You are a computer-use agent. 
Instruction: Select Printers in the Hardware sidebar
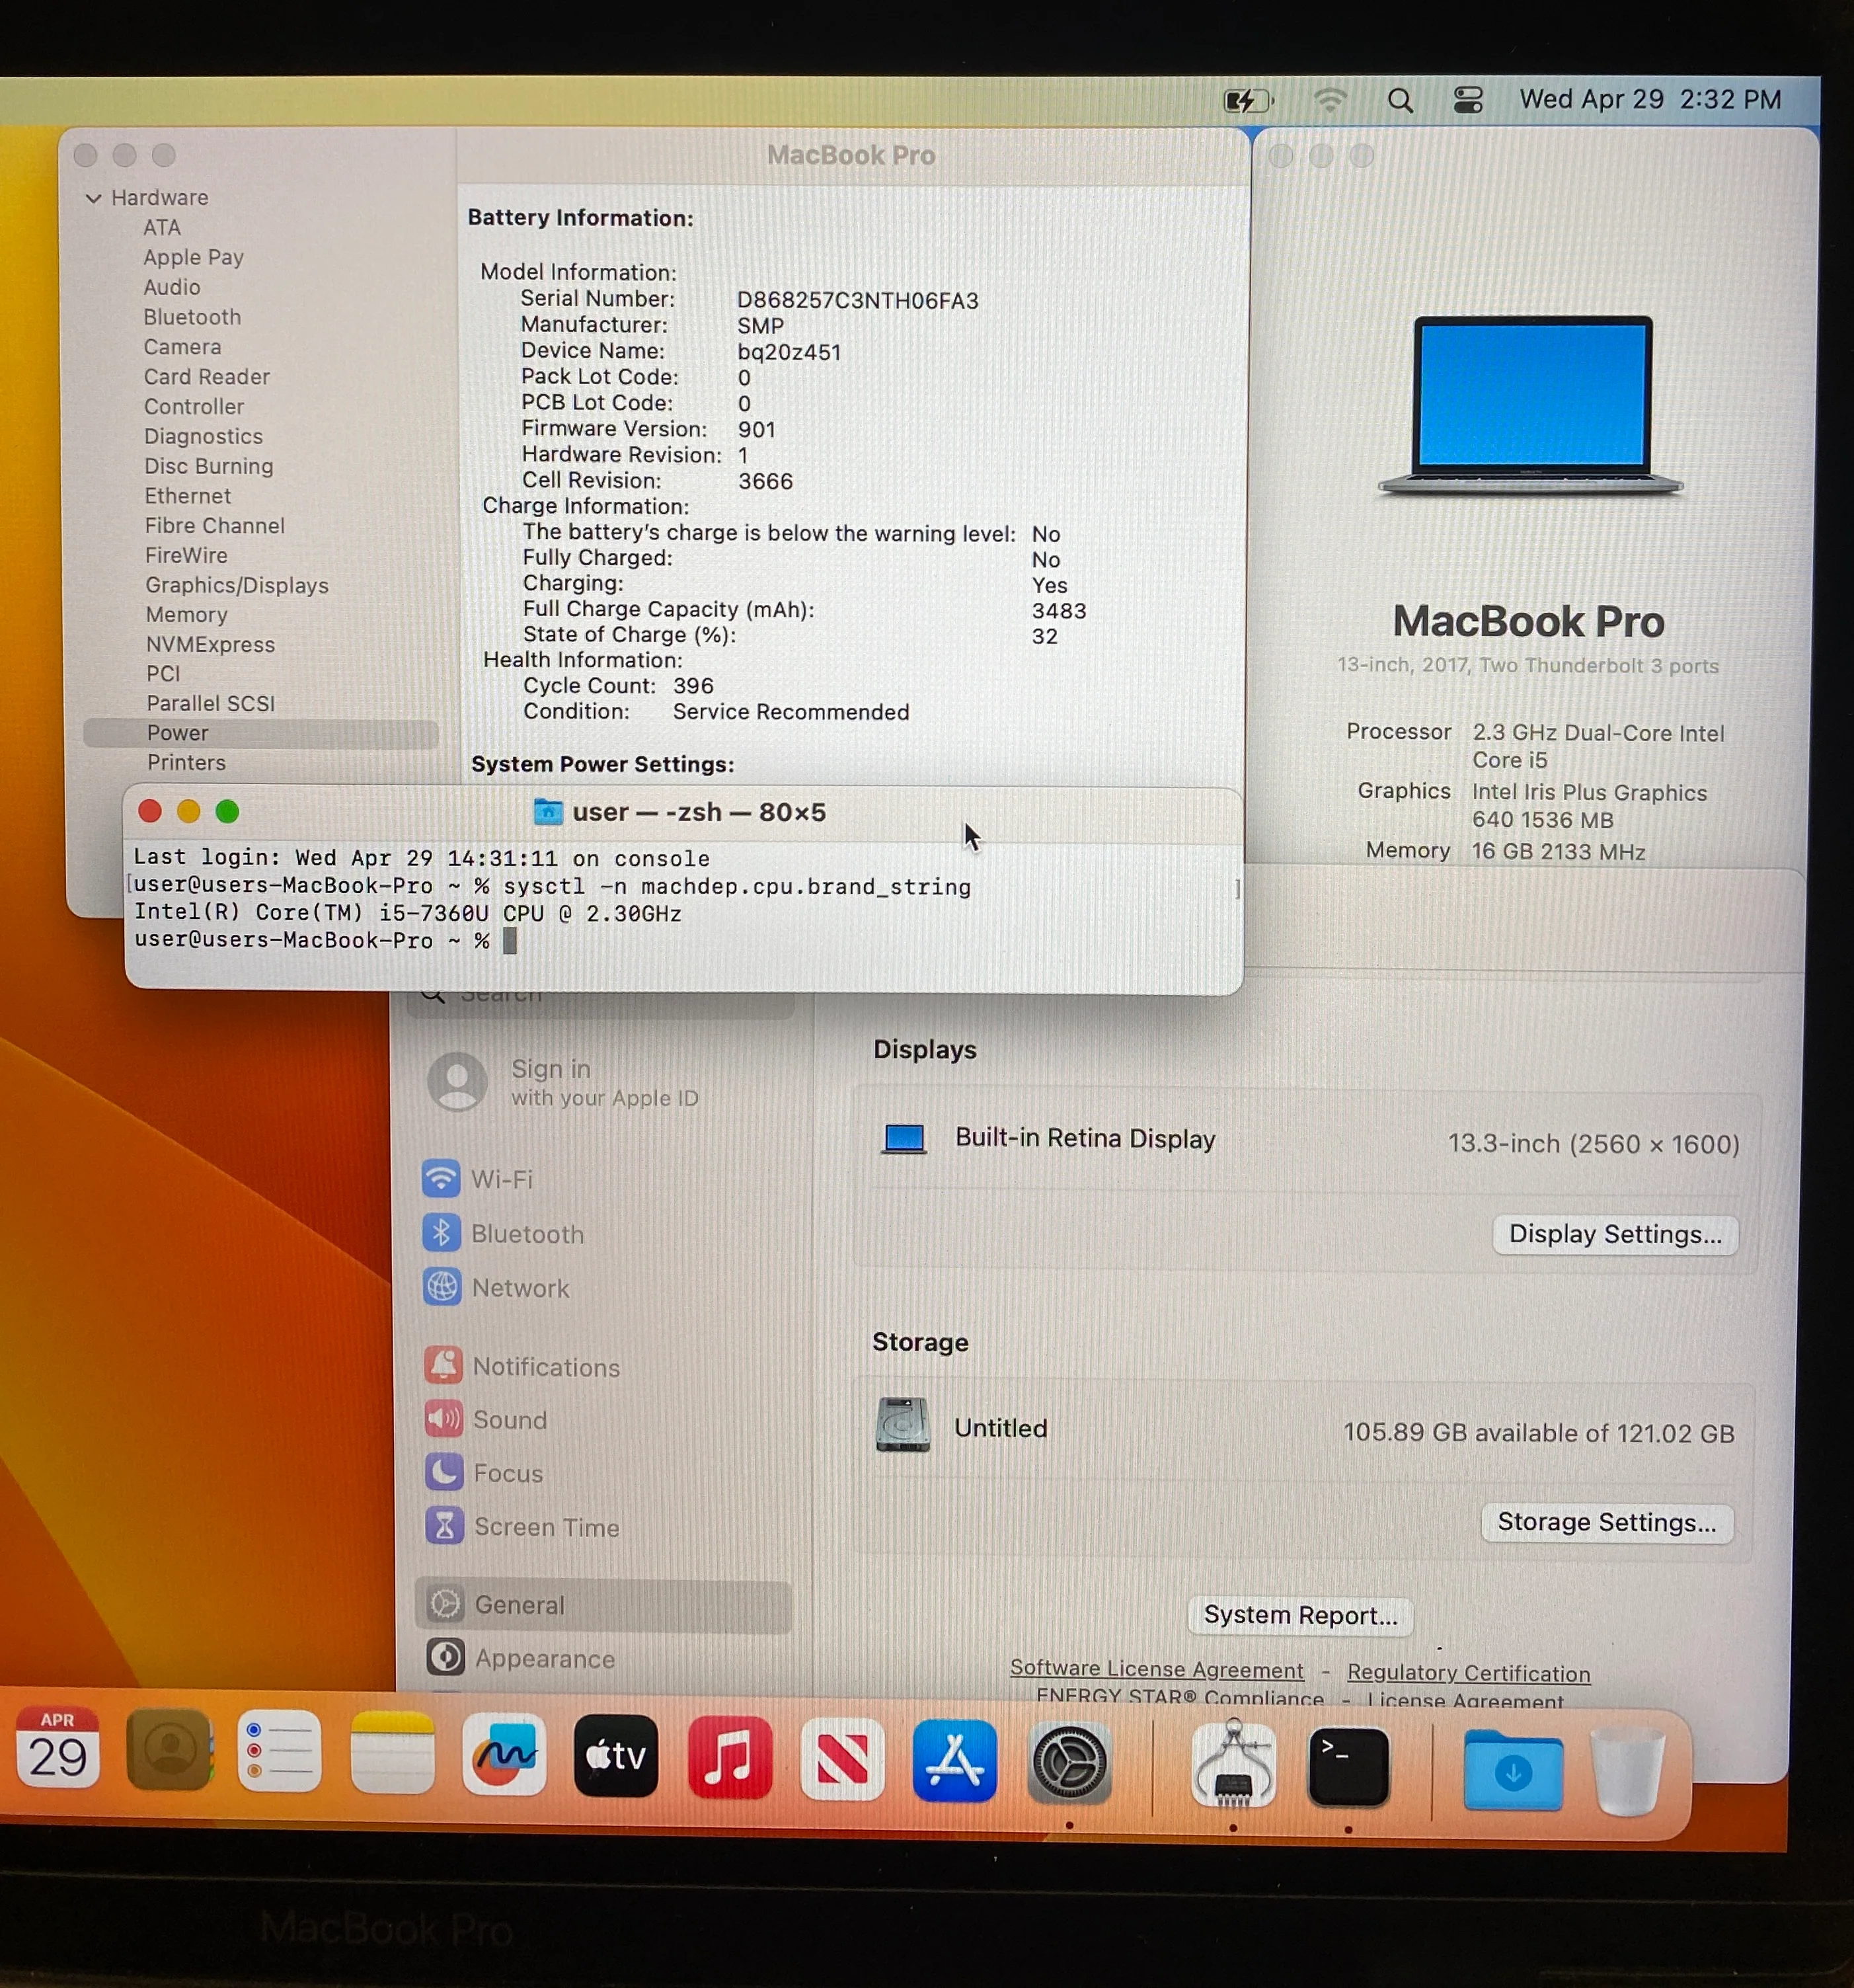pos(186,763)
